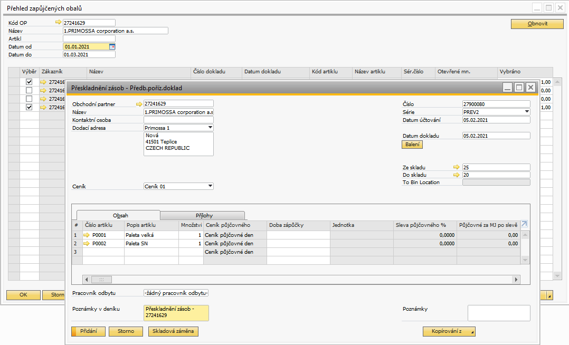Click the Vybráno column header
The image size is (569, 345).
click(x=525, y=72)
